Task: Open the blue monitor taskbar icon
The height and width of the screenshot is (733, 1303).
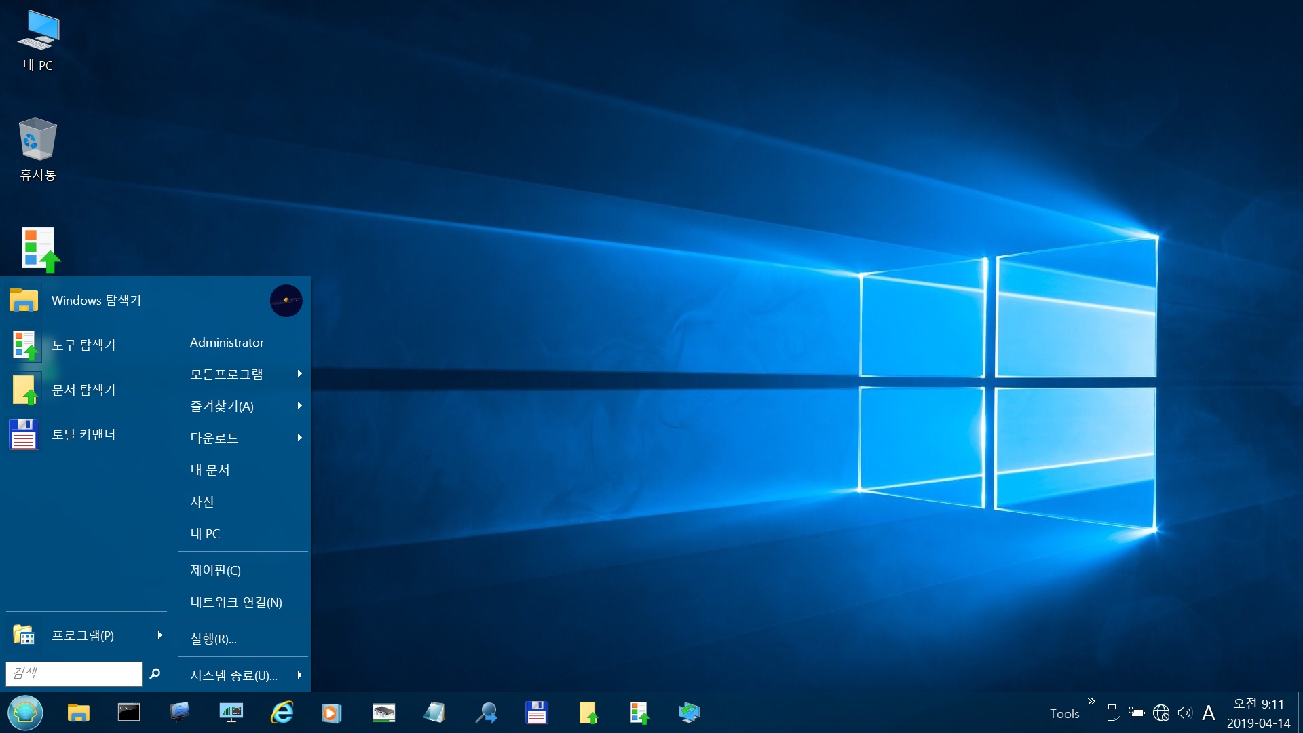Action: pos(180,713)
